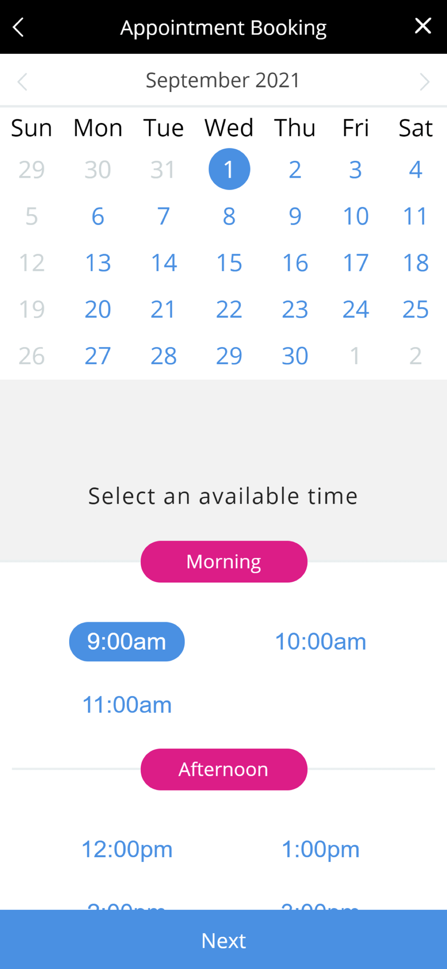Select Saturday September 25
Image resolution: width=447 pixels, height=969 pixels.
click(x=416, y=309)
